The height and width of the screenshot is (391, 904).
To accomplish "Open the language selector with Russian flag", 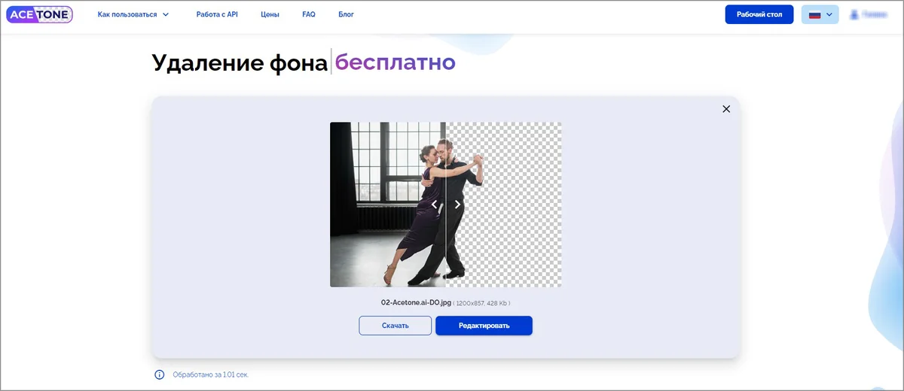I will pyautogui.click(x=820, y=14).
